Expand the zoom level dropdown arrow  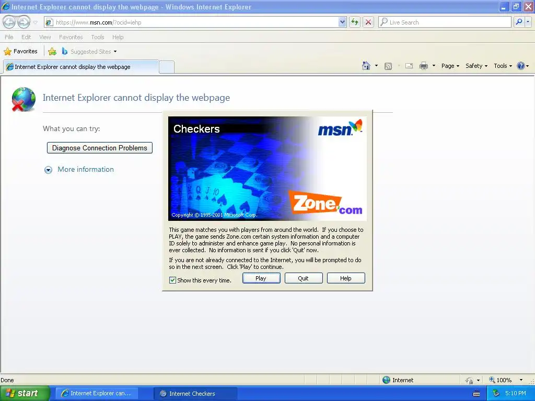[521, 380]
